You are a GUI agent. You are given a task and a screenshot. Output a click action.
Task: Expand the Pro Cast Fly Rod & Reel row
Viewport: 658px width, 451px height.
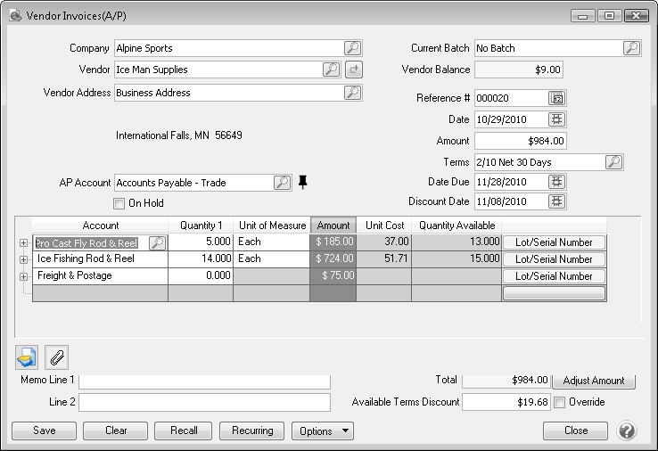pyautogui.click(x=23, y=242)
